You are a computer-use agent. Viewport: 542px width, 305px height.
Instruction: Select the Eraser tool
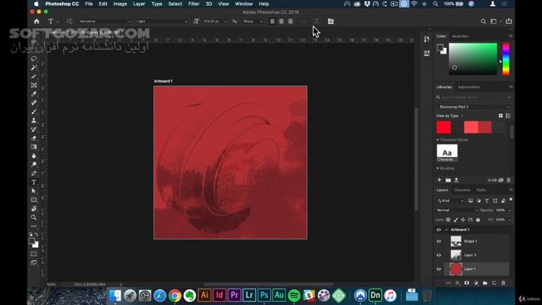pyautogui.click(x=34, y=138)
